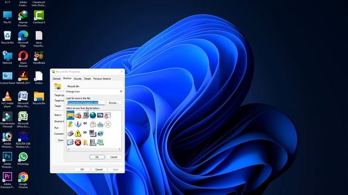Switch to the Security tab
348x195 pixels.
click(78, 79)
